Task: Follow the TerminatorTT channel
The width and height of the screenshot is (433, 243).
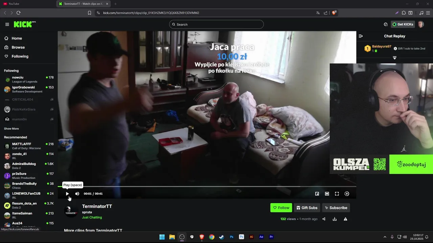Action: [x=281, y=208]
